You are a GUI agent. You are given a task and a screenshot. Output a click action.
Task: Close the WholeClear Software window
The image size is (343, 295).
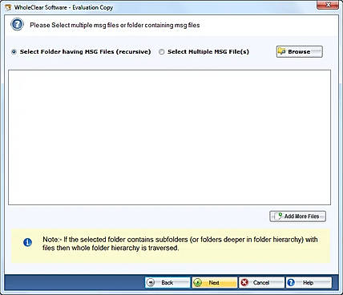point(327,5)
